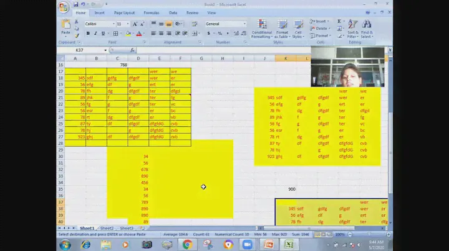Apply Italic formatting to selection
This screenshot has height=251, width=449.
coord(95,34)
